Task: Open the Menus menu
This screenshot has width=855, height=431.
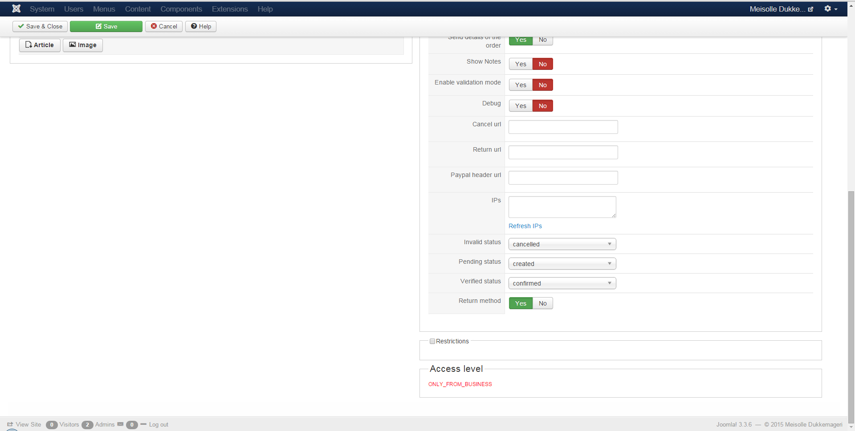Action: [x=104, y=9]
